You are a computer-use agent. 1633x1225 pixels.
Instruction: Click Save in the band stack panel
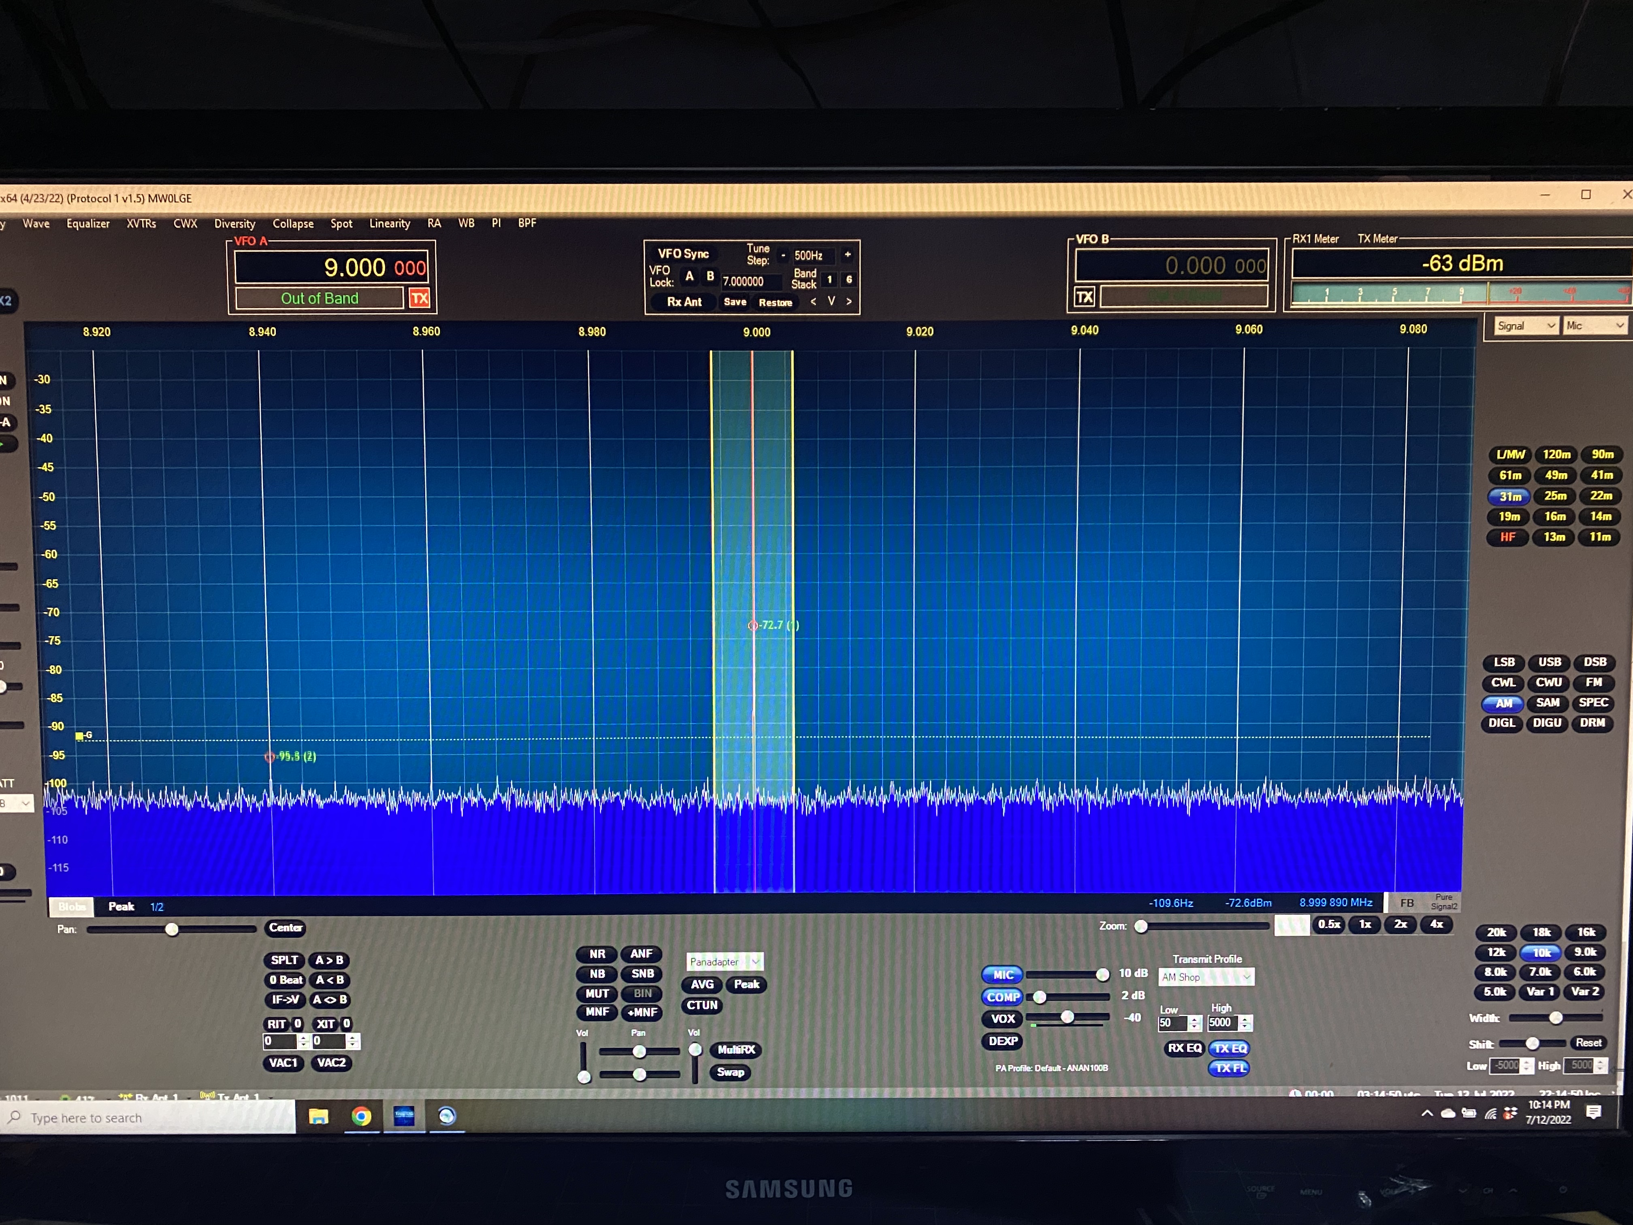(x=735, y=302)
